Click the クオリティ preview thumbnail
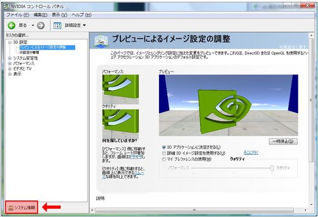This screenshot has height=217, width=318. [x=120, y=124]
